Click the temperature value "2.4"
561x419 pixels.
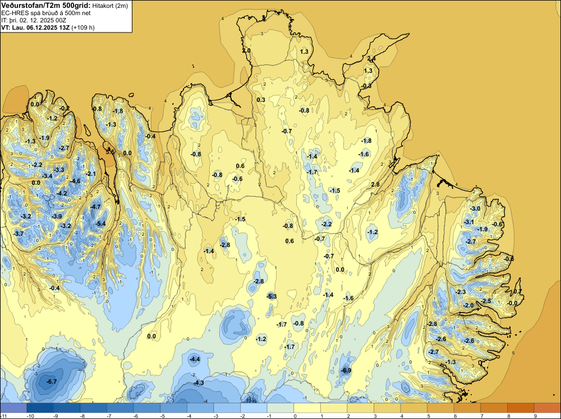tap(371, 58)
